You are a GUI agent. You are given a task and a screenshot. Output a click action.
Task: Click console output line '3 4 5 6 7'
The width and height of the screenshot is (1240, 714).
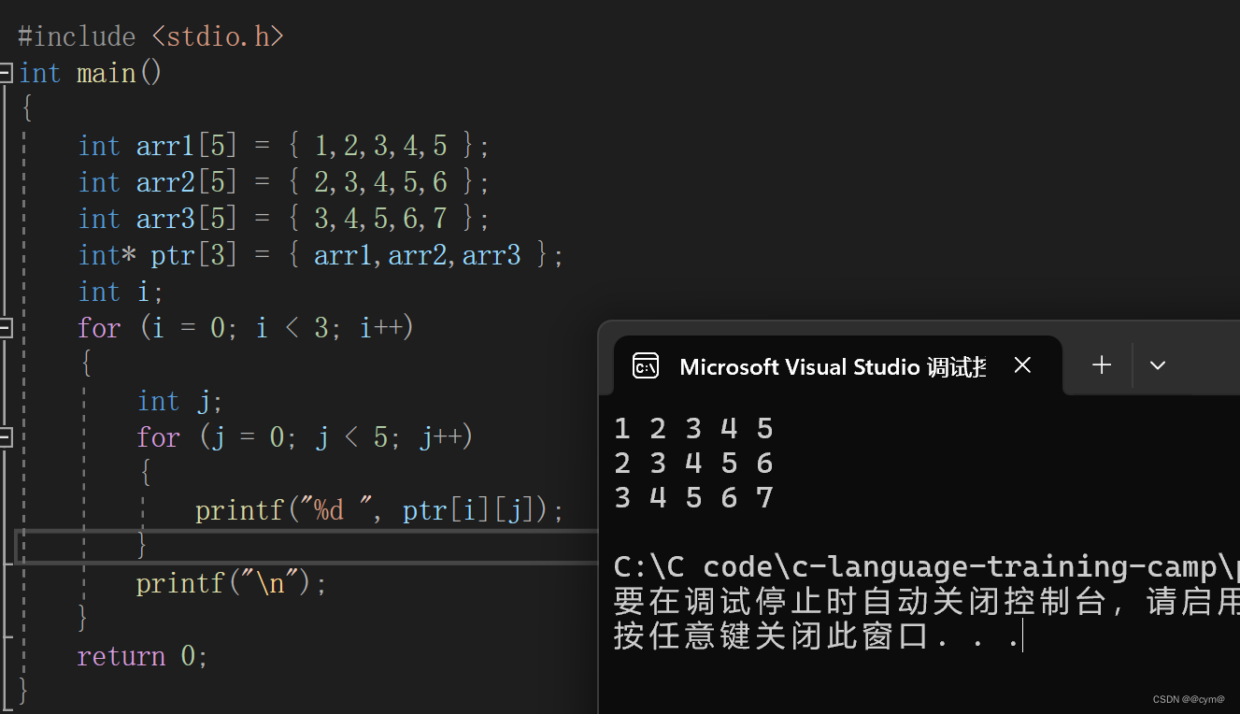coord(694,498)
